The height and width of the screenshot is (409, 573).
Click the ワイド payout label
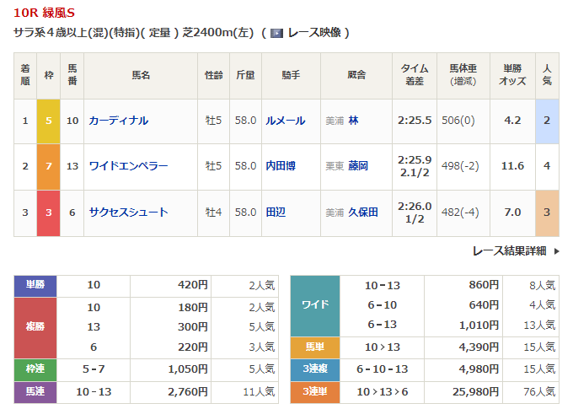[315, 304]
